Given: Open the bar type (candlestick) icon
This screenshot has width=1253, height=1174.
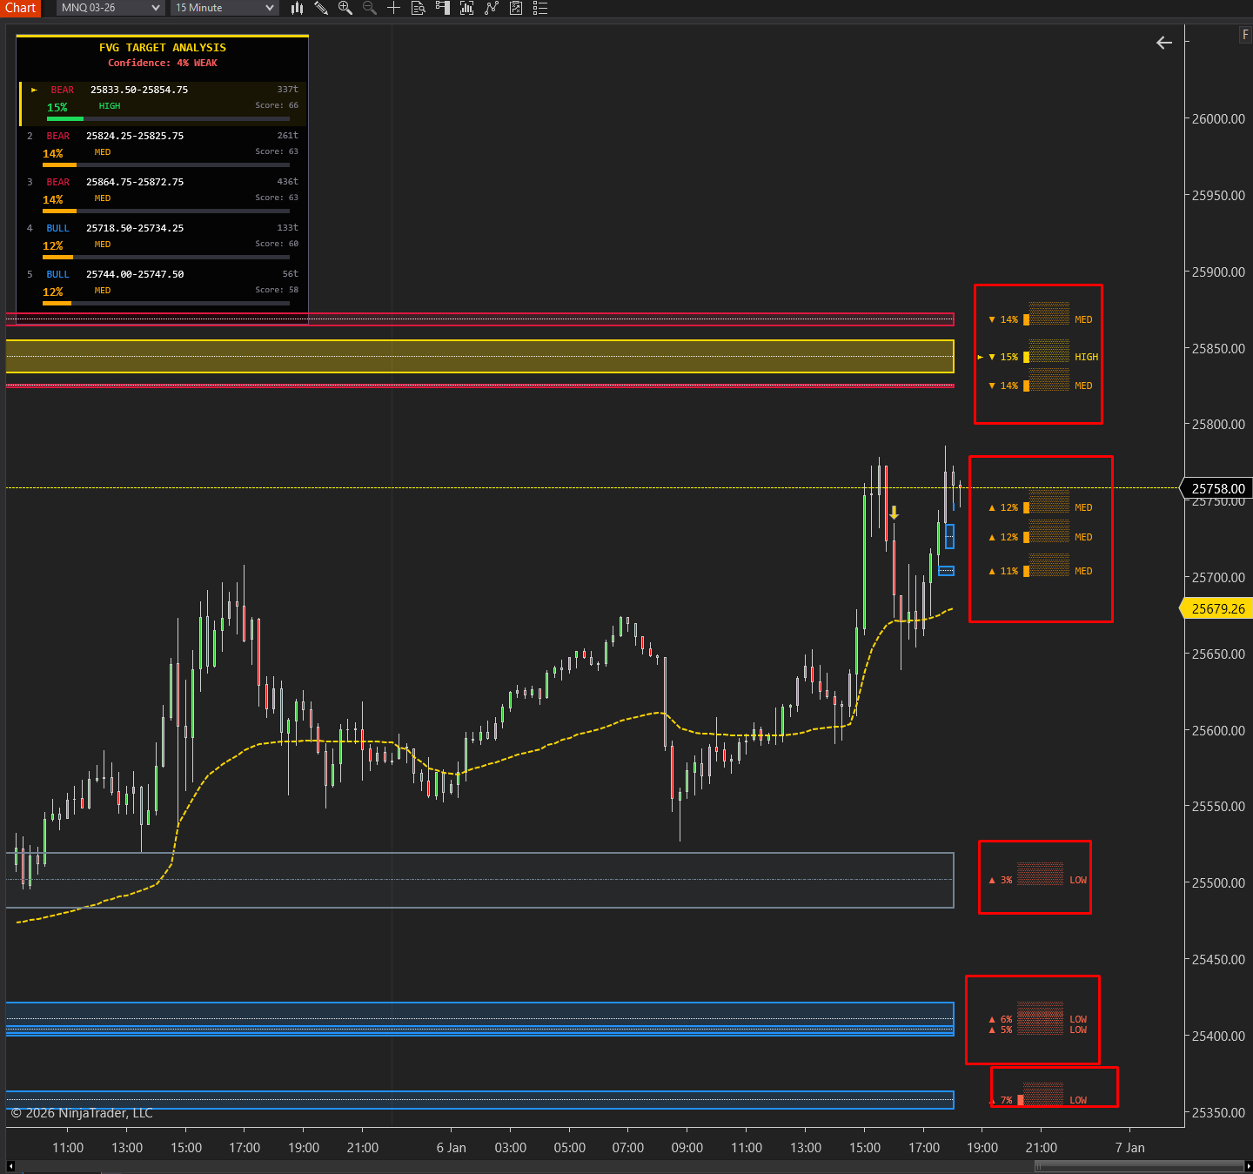Looking at the screenshot, I should (298, 8).
